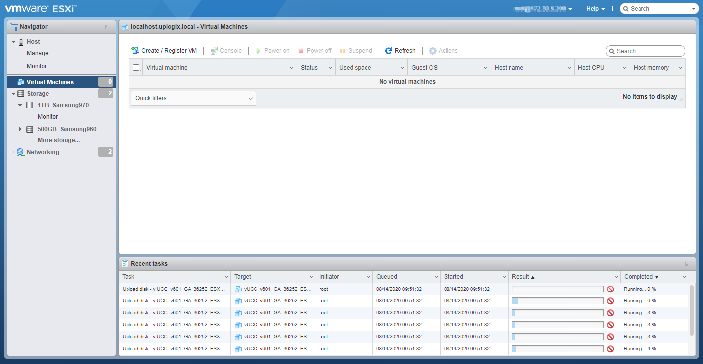Screen dimensions: 703x364
Task: Open Manage under Host
Action: (x=38, y=53)
